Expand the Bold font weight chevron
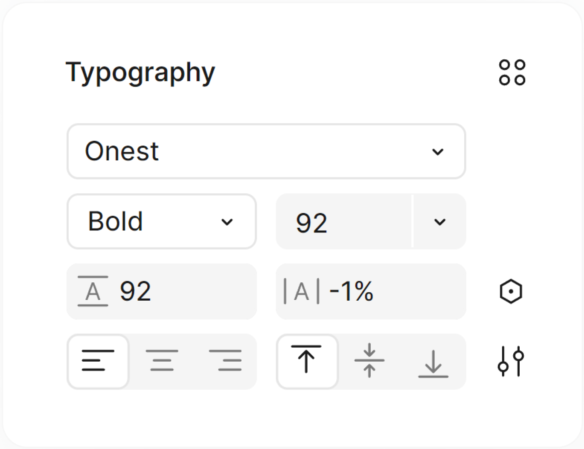 pos(227,222)
